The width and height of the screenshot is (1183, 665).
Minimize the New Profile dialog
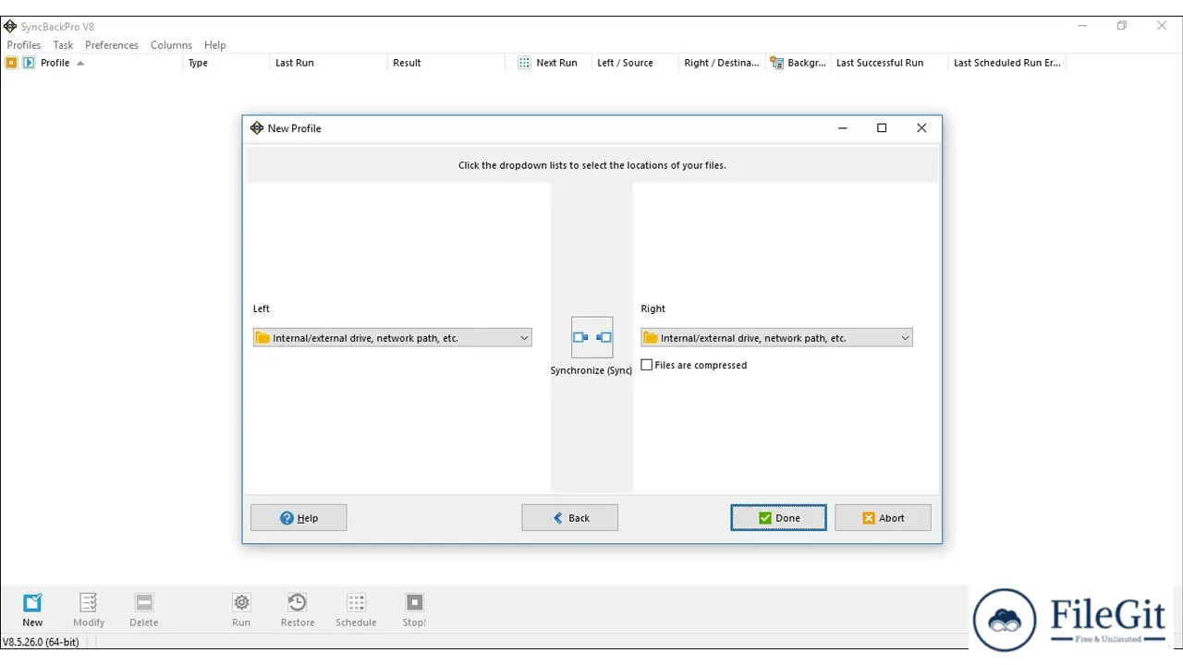click(843, 128)
